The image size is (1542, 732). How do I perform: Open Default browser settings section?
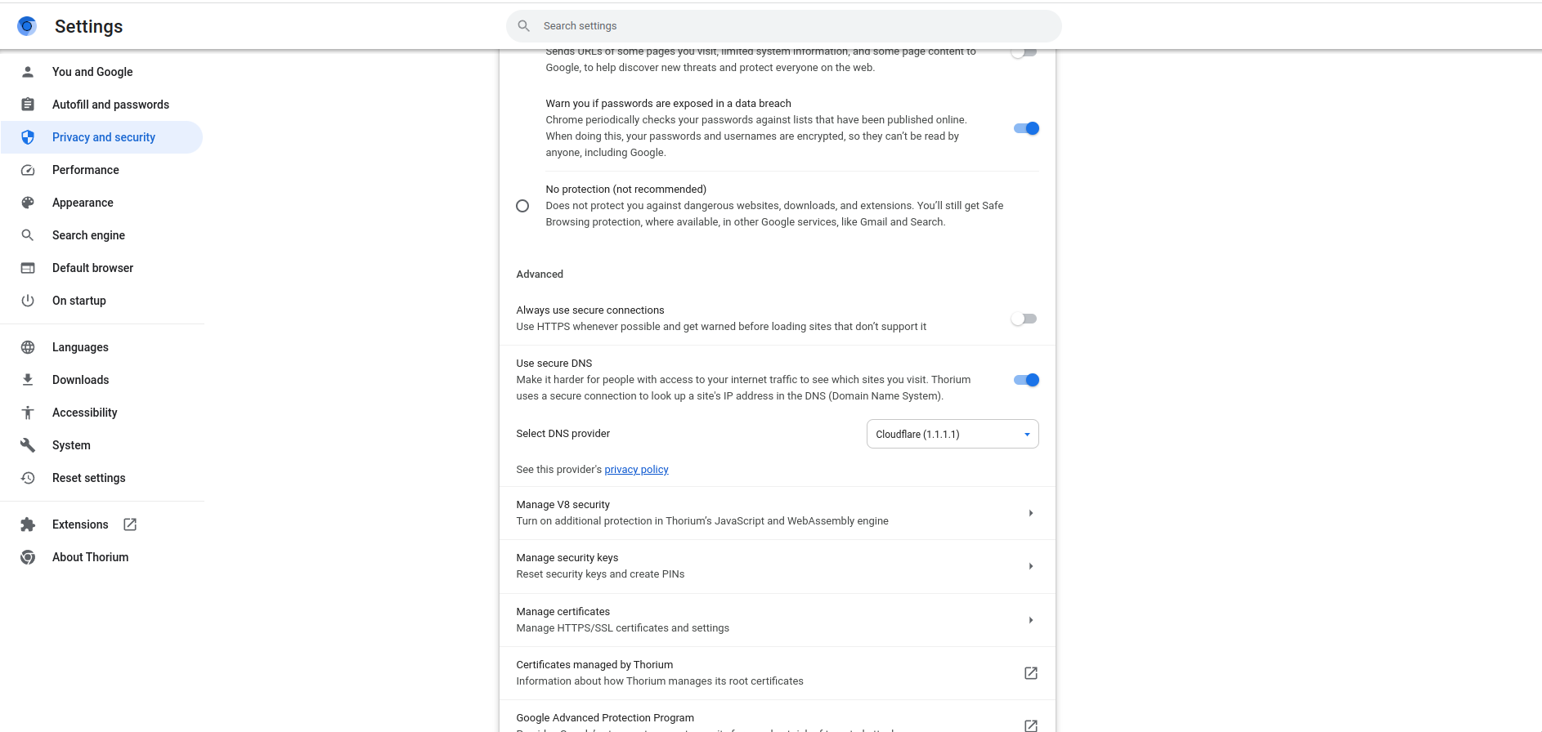pyautogui.click(x=101, y=268)
